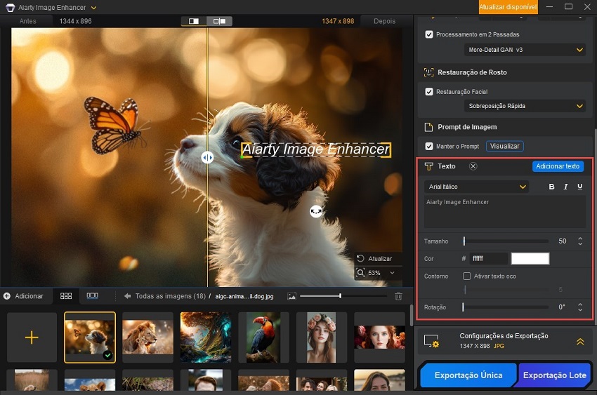The image size is (597, 395).
Task: Toggle underline text formatting
Action: (580, 187)
